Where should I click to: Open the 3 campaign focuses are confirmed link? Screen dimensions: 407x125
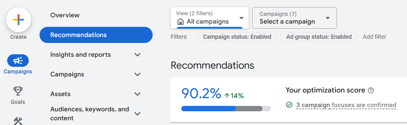point(346,105)
